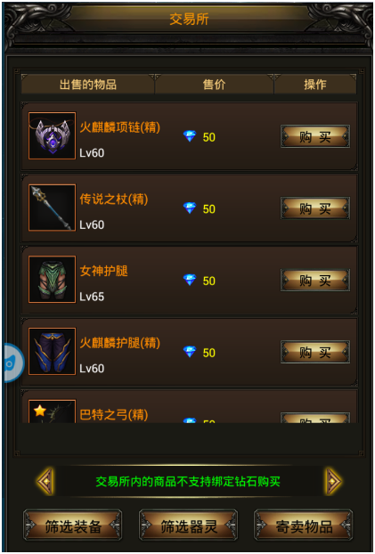Click the starred 巴特之弓(精) bow icon
375x554 pixels.
[x=52, y=411]
